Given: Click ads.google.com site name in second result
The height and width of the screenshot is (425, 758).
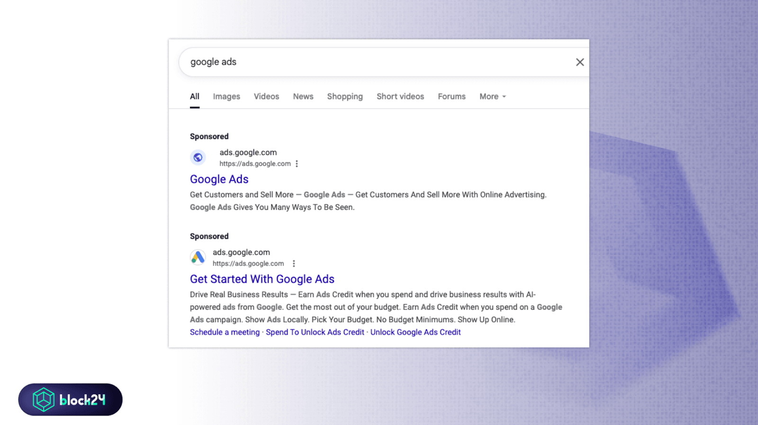Looking at the screenshot, I should (241, 252).
